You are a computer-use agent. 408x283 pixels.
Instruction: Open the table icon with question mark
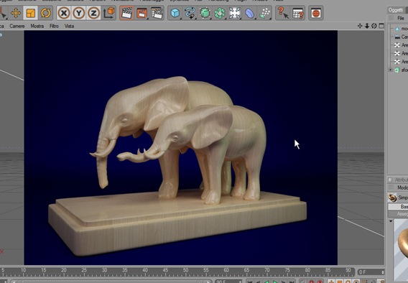[x=298, y=13]
